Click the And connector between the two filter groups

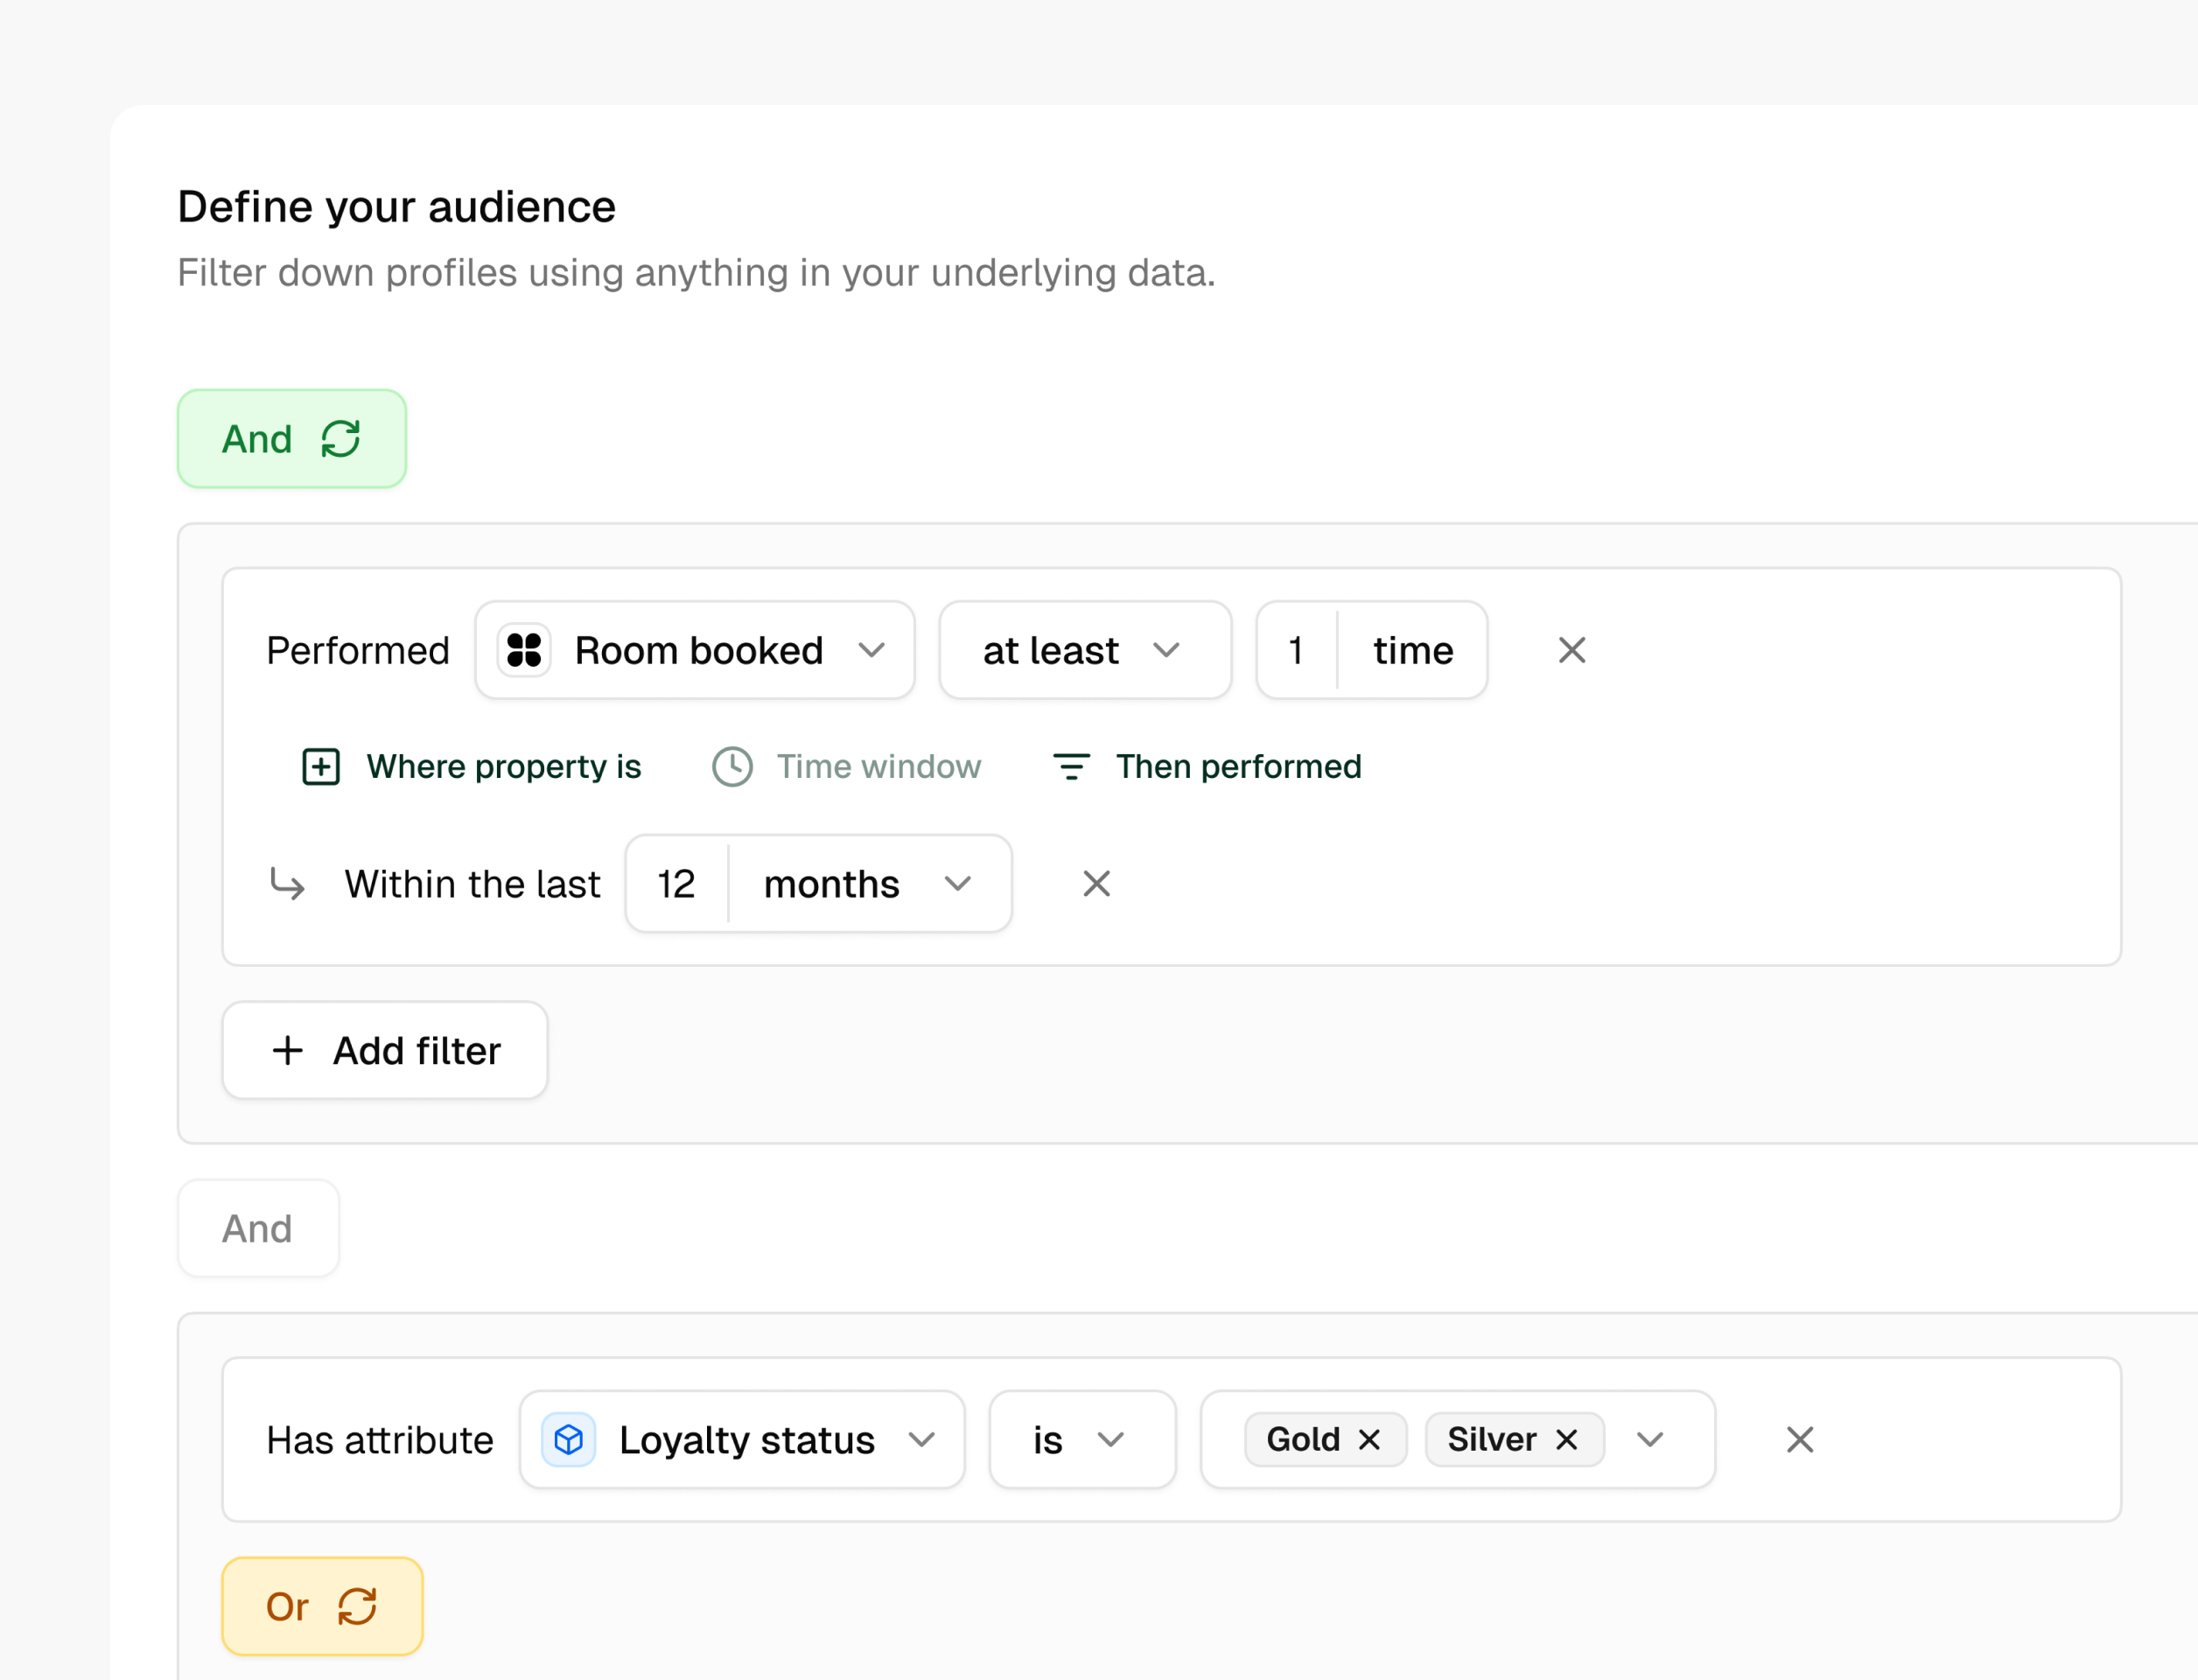[257, 1228]
